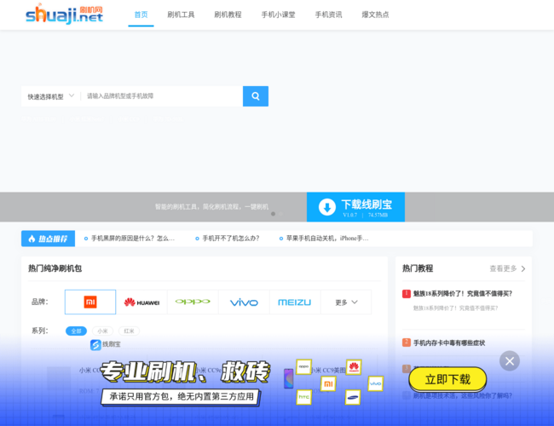Close the bottom promotional banner
This screenshot has height=426, width=554.
pyautogui.click(x=510, y=361)
